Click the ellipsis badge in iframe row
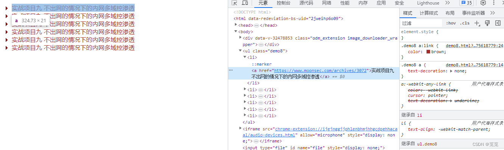 tap(256, 141)
